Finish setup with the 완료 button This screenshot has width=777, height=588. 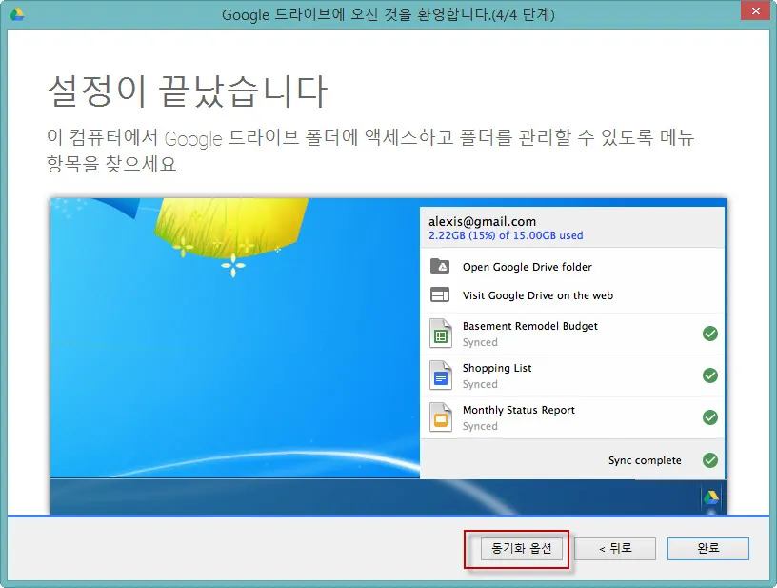coord(708,548)
